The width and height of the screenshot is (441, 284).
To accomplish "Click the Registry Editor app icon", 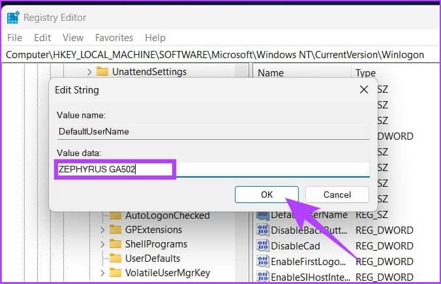I will 13,18.
